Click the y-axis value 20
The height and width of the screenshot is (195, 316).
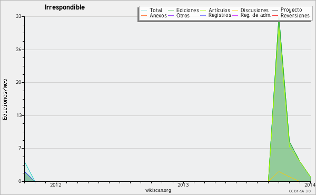(x=19, y=82)
